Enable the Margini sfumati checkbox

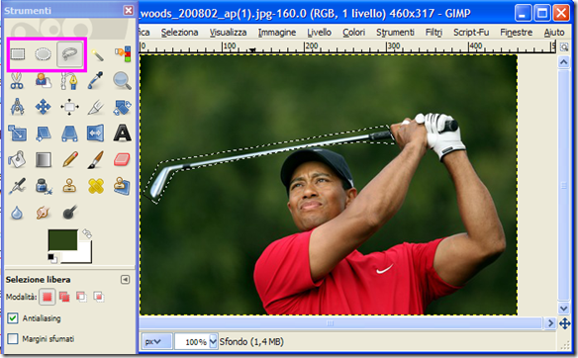(x=13, y=338)
